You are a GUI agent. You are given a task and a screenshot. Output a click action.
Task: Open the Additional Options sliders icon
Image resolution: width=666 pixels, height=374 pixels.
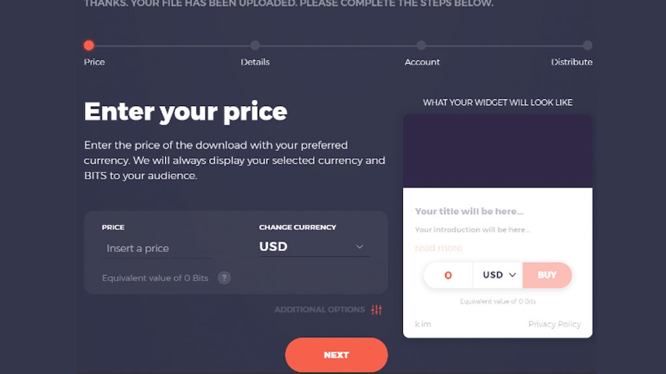click(377, 310)
